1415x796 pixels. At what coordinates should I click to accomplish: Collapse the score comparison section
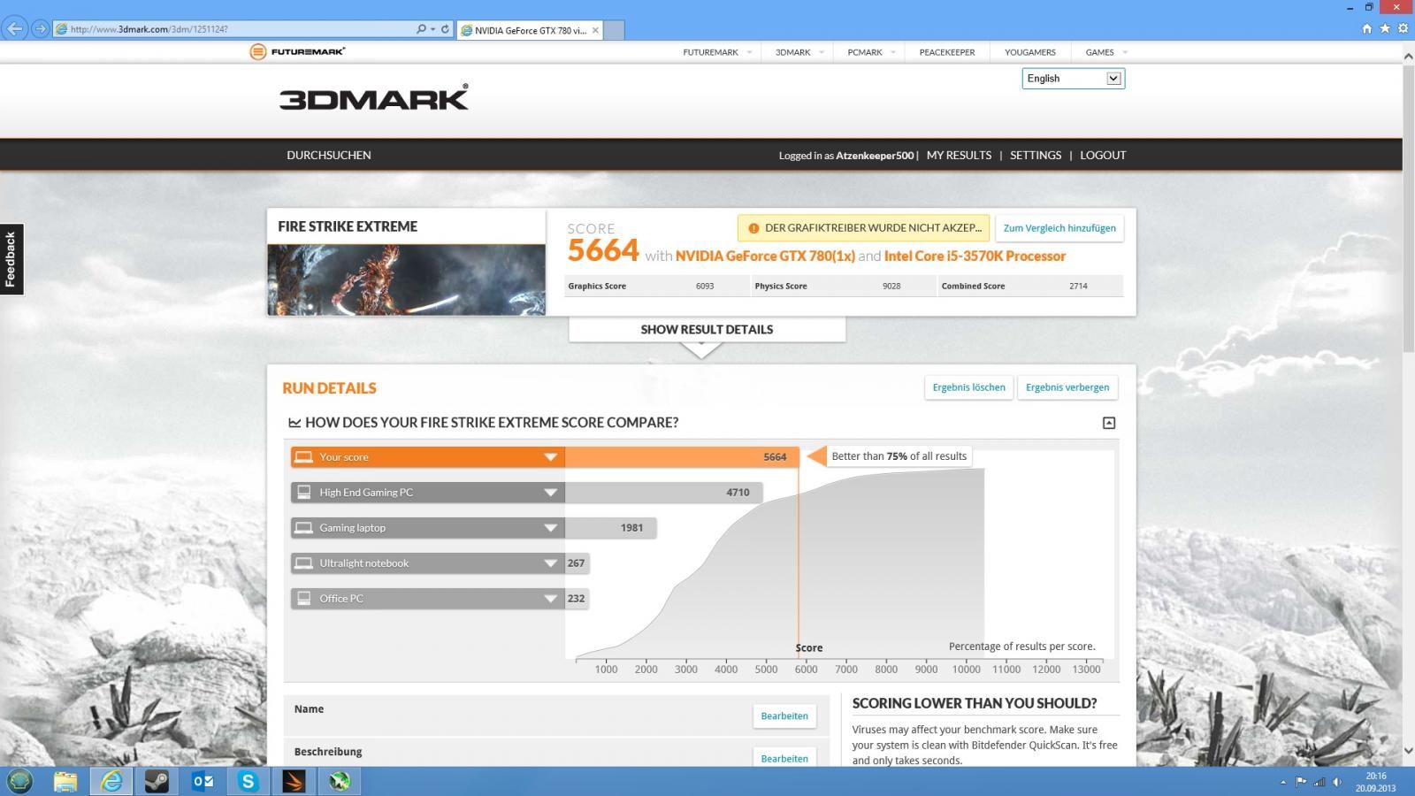point(1109,423)
